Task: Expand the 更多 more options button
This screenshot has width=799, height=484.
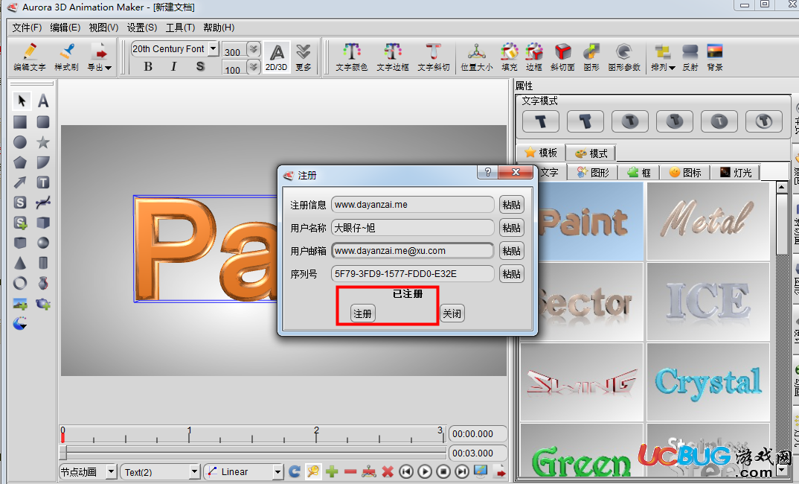Action: pyautogui.click(x=304, y=57)
